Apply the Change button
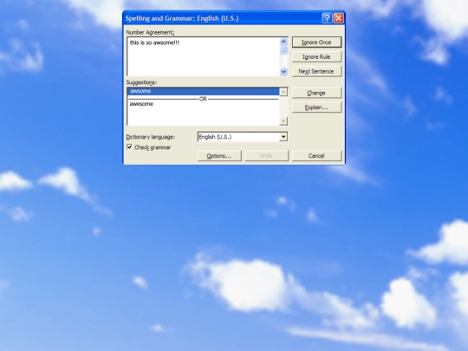The image size is (468, 351). [316, 93]
